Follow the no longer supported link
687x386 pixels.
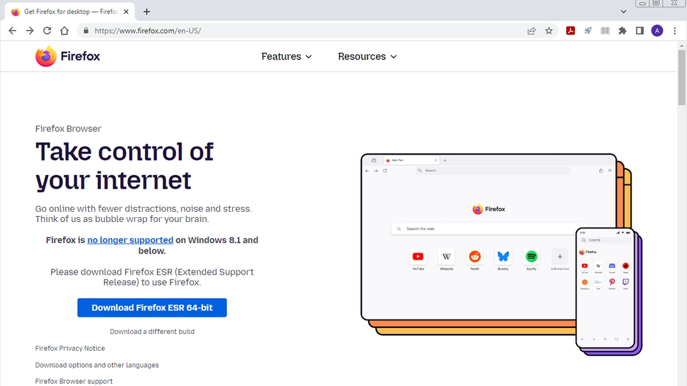130,240
